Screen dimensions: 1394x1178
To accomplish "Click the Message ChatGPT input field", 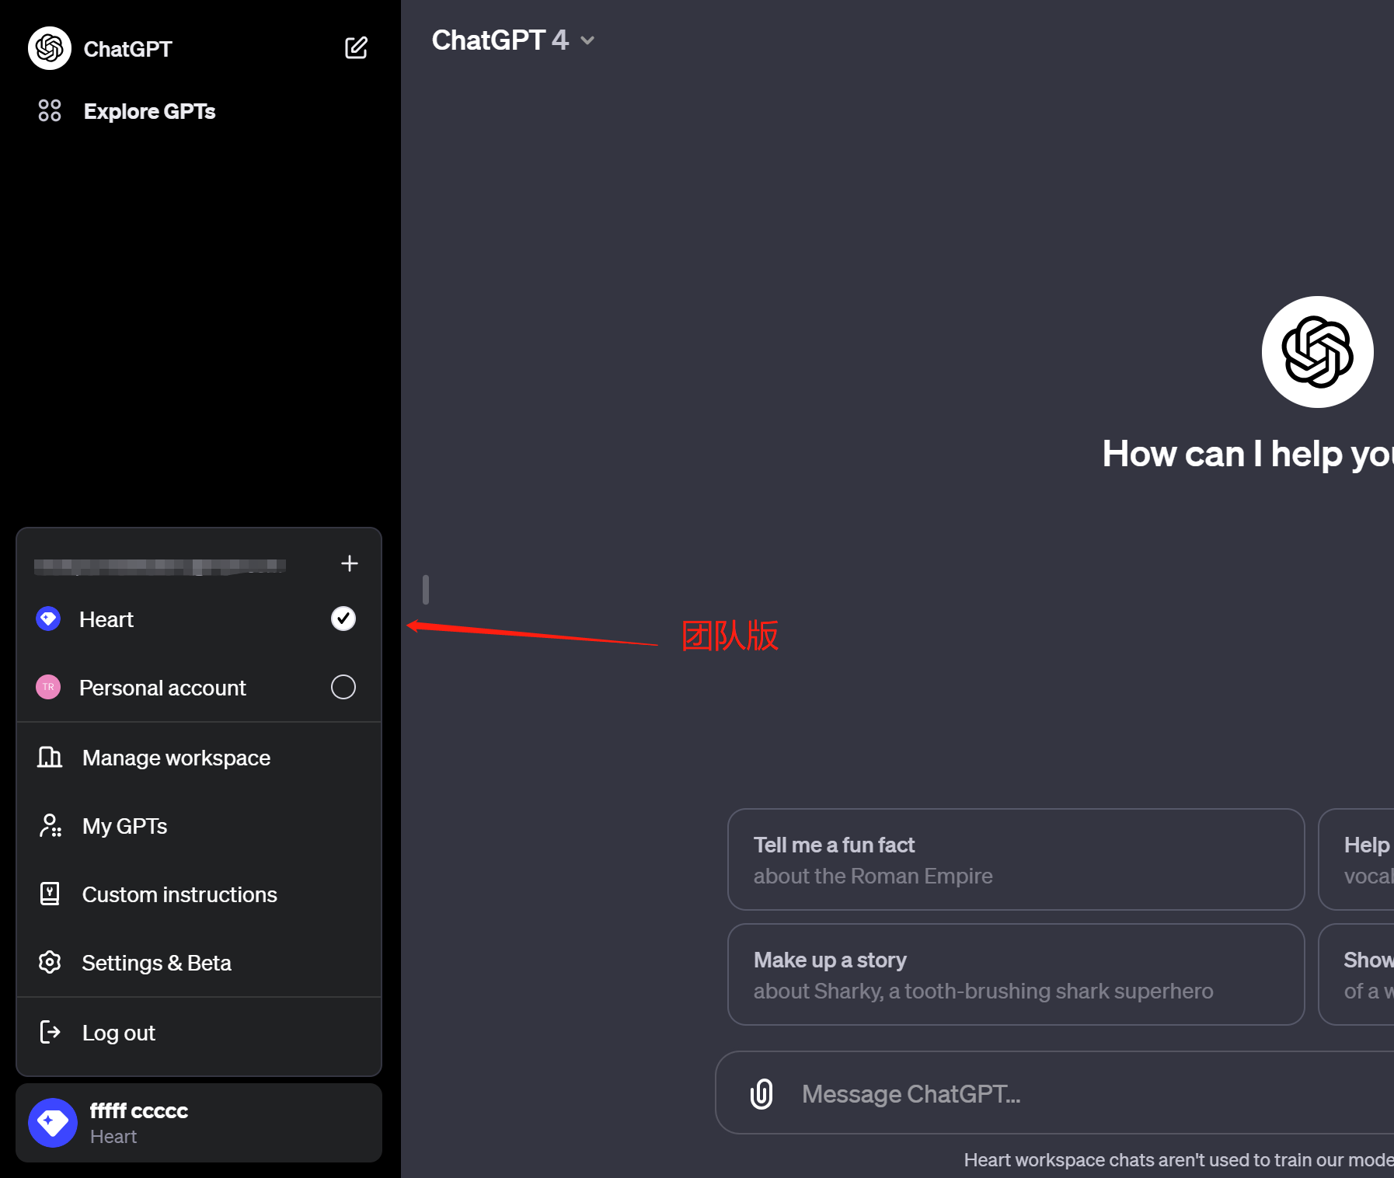I will [1054, 1093].
